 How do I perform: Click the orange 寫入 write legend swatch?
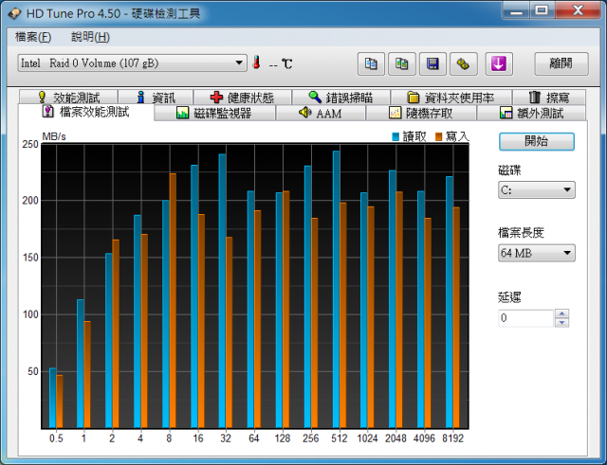click(438, 136)
